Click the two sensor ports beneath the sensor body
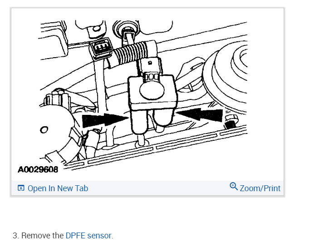309x247 pixels. (152, 121)
